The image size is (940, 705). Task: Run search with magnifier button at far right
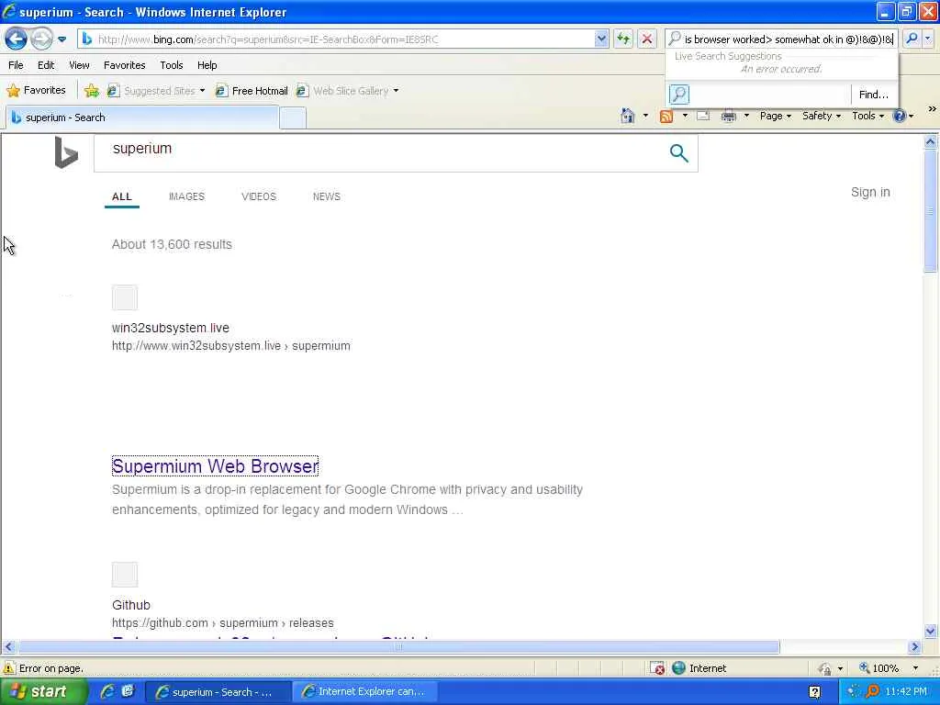coord(912,39)
